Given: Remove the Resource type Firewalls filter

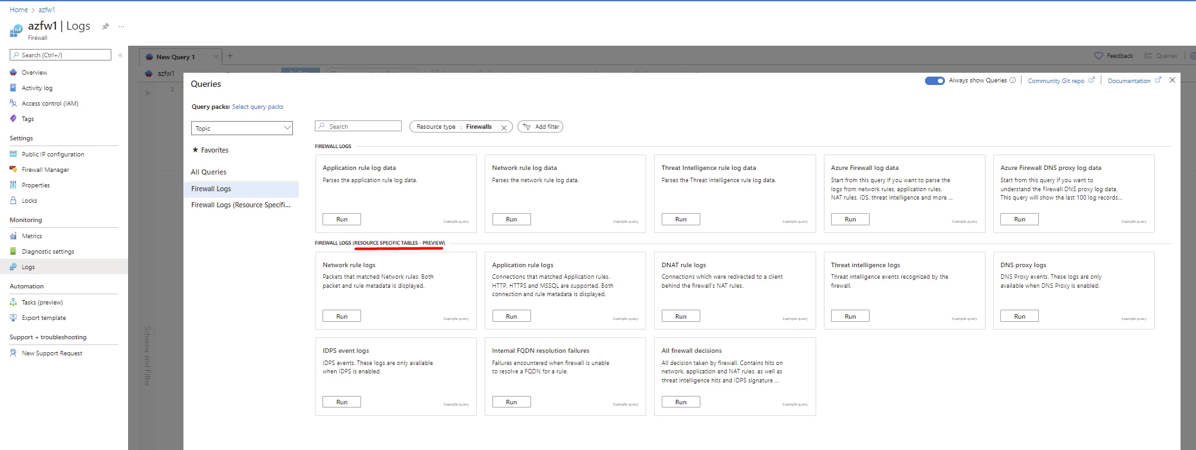Looking at the screenshot, I should pyautogui.click(x=504, y=127).
